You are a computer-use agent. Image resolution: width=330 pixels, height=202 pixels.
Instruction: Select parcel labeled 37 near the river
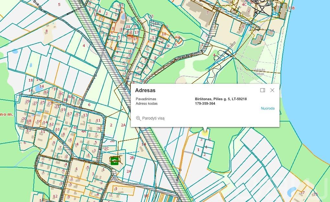click(302, 193)
